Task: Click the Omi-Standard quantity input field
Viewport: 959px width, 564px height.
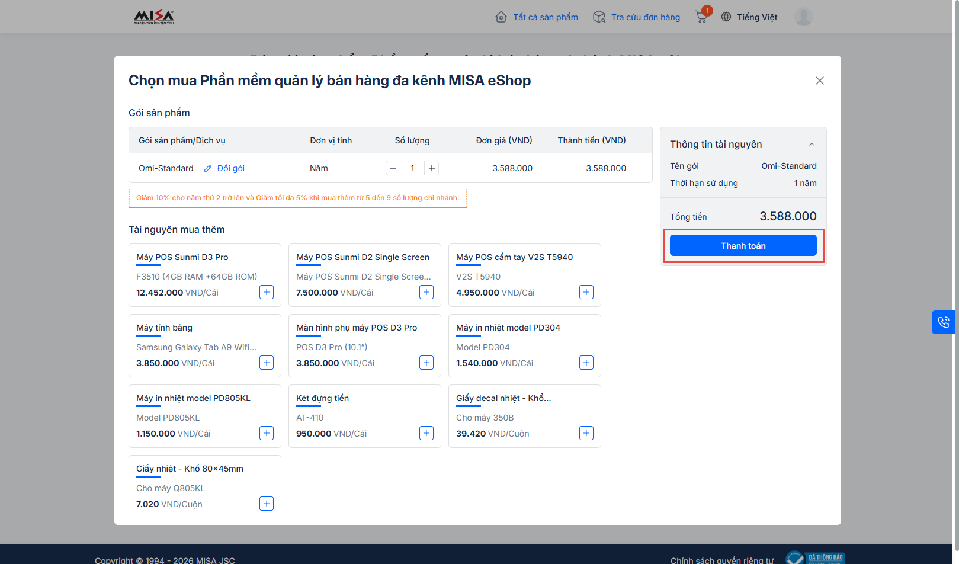Action: [x=412, y=168]
